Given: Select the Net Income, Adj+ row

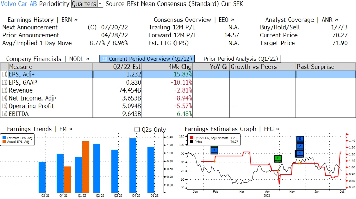Looking at the screenshot, I should [x=178, y=98].
